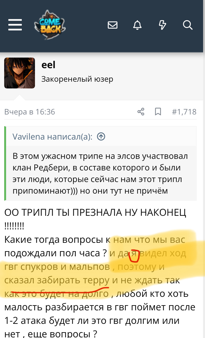Select the red-circled word я
Image resolution: width=205 pixels, height=338 pixels.
pyautogui.click(x=134, y=253)
